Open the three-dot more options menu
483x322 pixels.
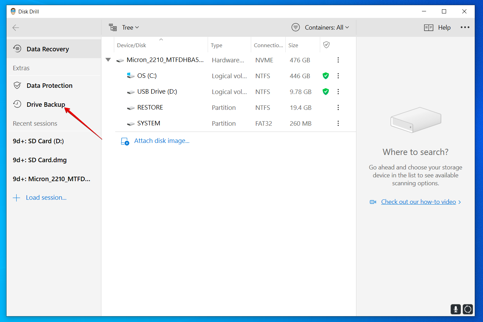465,27
